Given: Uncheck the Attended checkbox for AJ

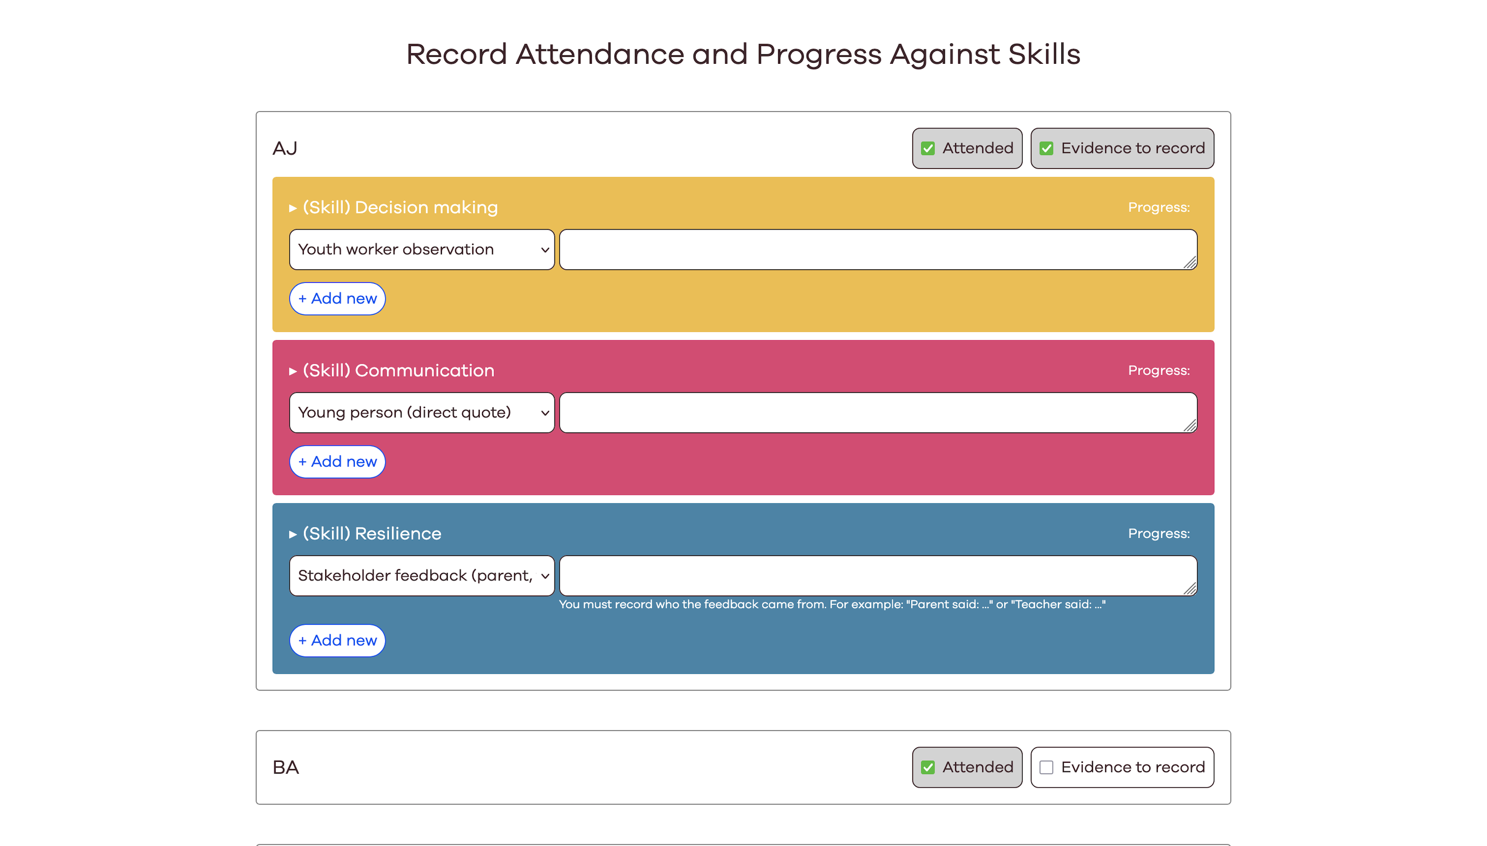Looking at the screenshot, I should click(928, 148).
